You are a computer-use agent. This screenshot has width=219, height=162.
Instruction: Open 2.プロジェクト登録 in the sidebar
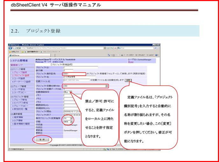coord(20,75)
